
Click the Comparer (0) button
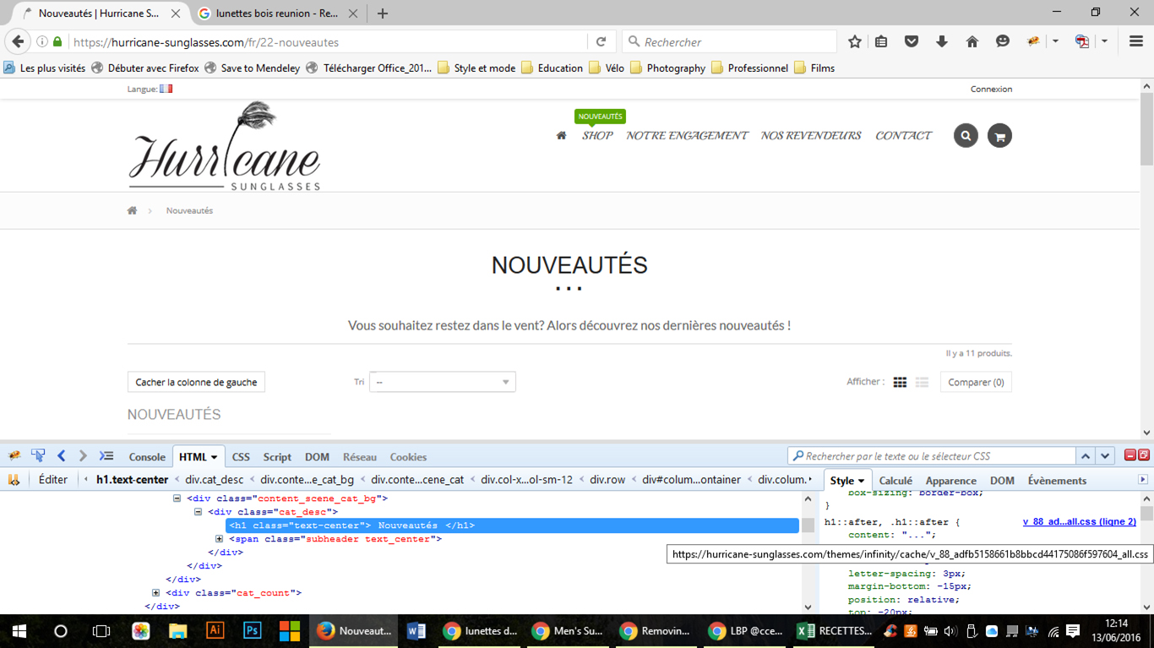click(976, 382)
